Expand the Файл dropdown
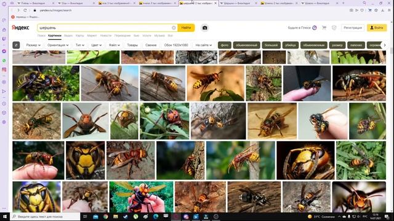This screenshot has width=394, height=221. point(115,45)
